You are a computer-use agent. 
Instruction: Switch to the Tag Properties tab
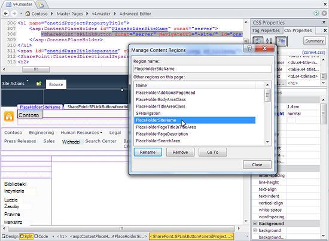click(266, 30)
